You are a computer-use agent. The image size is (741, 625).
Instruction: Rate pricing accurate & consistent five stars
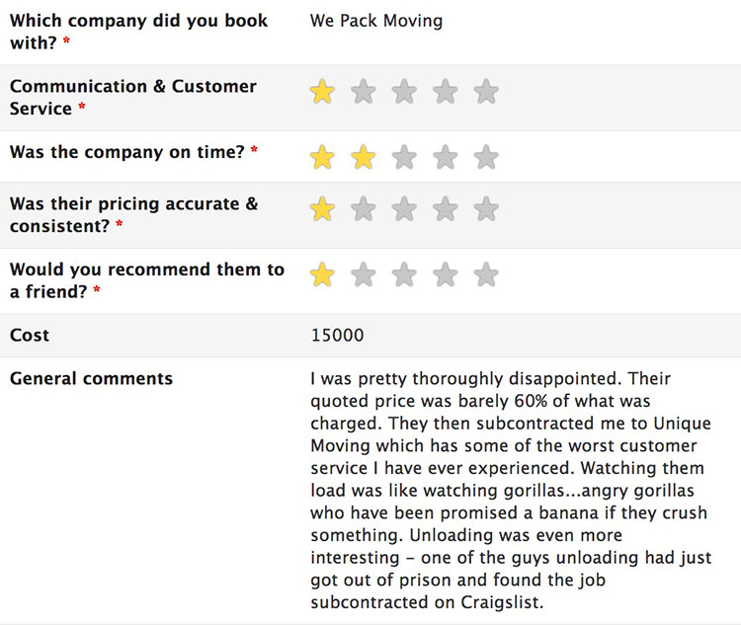point(486,208)
